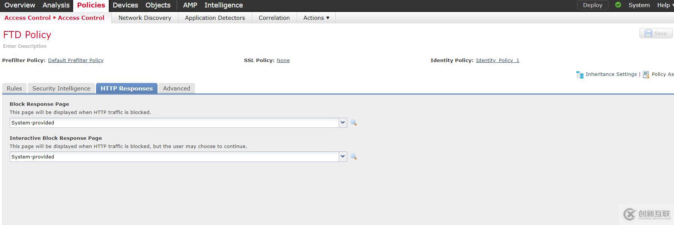Open the Actions dropdown menu

316,18
